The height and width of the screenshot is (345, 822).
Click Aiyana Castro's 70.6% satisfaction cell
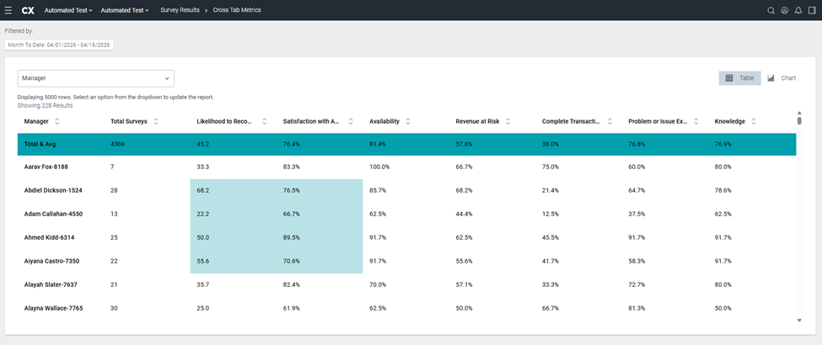point(292,261)
